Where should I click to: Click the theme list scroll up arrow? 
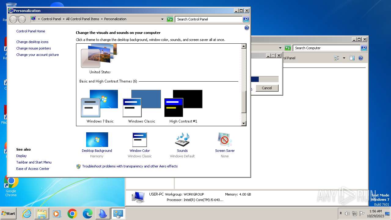(x=243, y=46)
